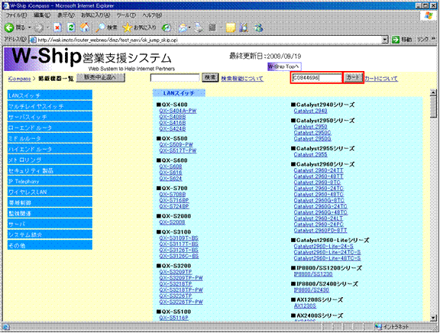Open Search pane via magnifier icon
The width and height of the screenshot is (440, 333).
pos(100,27)
